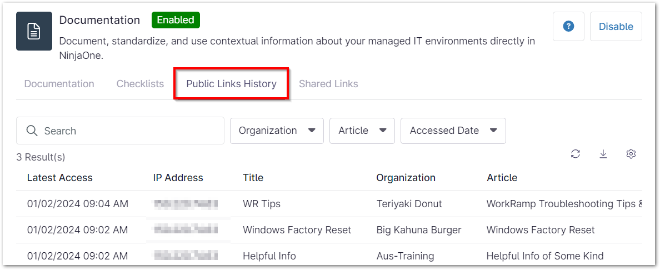Click the search magnifier icon
The width and height of the screenshot is (660, 270).
[33, 131]
